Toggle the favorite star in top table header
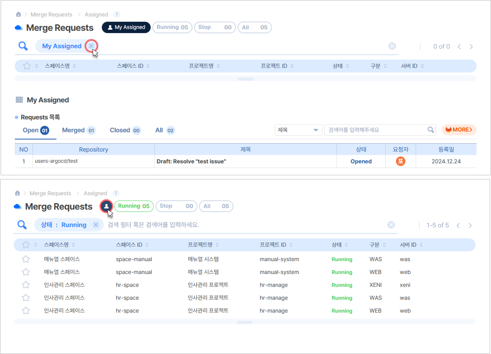The height and width of the screenshot is (354, 491). [27, 66]
